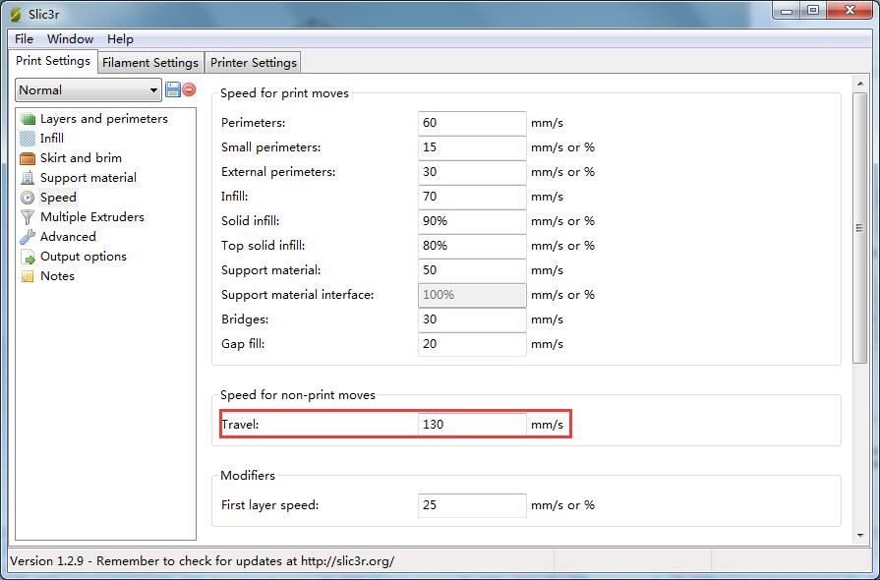Maximize the Slic3r window
Viewport: 880px width, 580px height.
coord(813,11)
